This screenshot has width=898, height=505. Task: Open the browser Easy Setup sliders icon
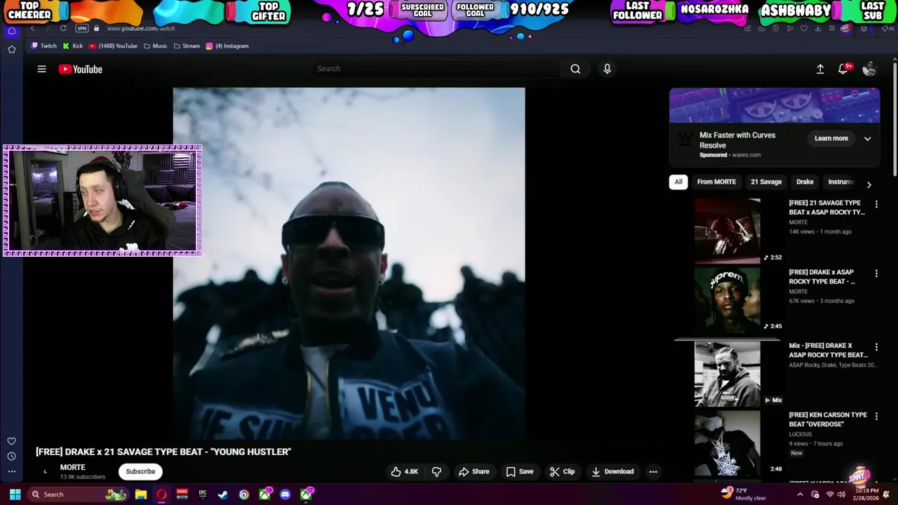click(x=832, y=28)
